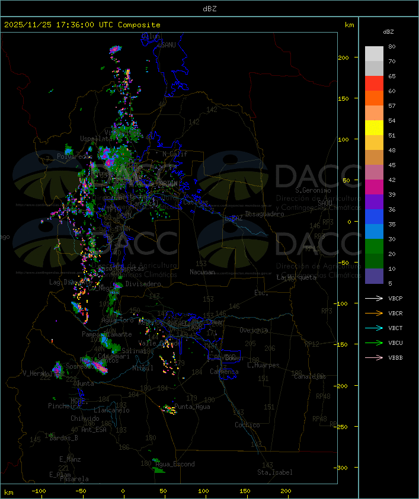Viewport: 419px width, 499px height.
Task: Pick the orange 57-60 dBZ swatch
Action: coord(374,98)
